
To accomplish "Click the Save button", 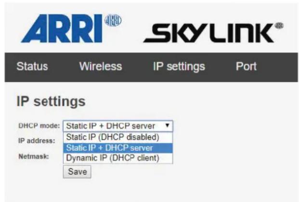I will pyautogui.click(x=77, y=172).
